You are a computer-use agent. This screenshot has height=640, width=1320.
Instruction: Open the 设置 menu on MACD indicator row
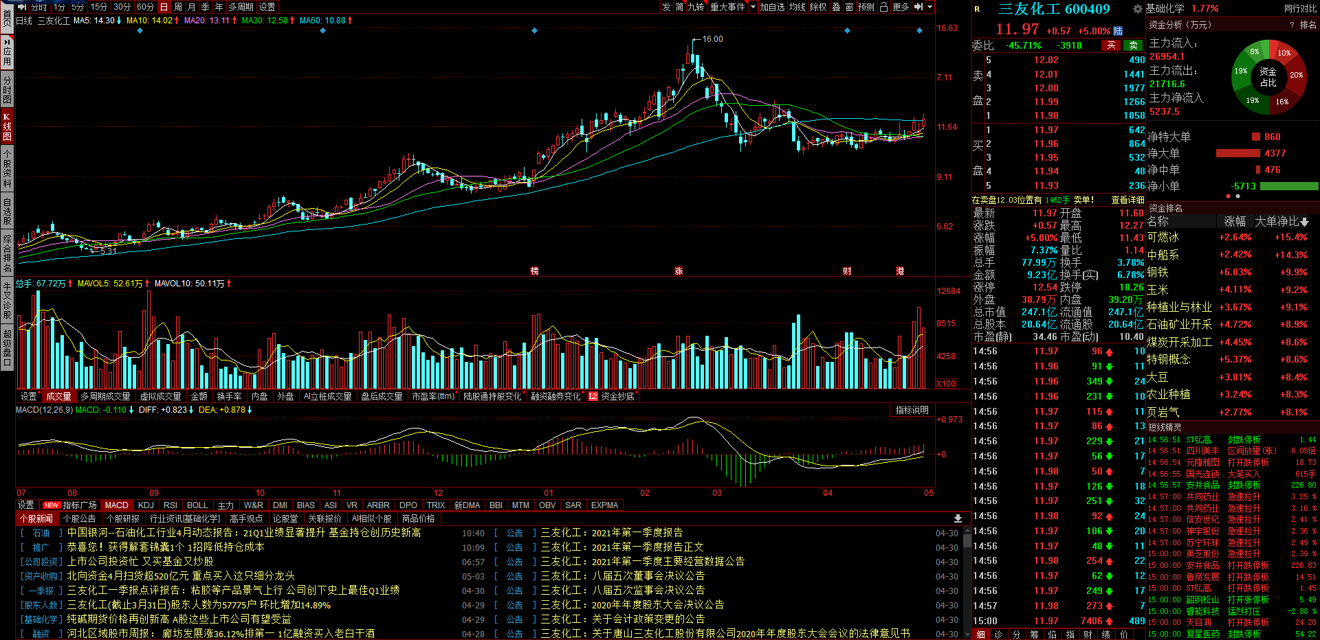[x=26, y=505]
